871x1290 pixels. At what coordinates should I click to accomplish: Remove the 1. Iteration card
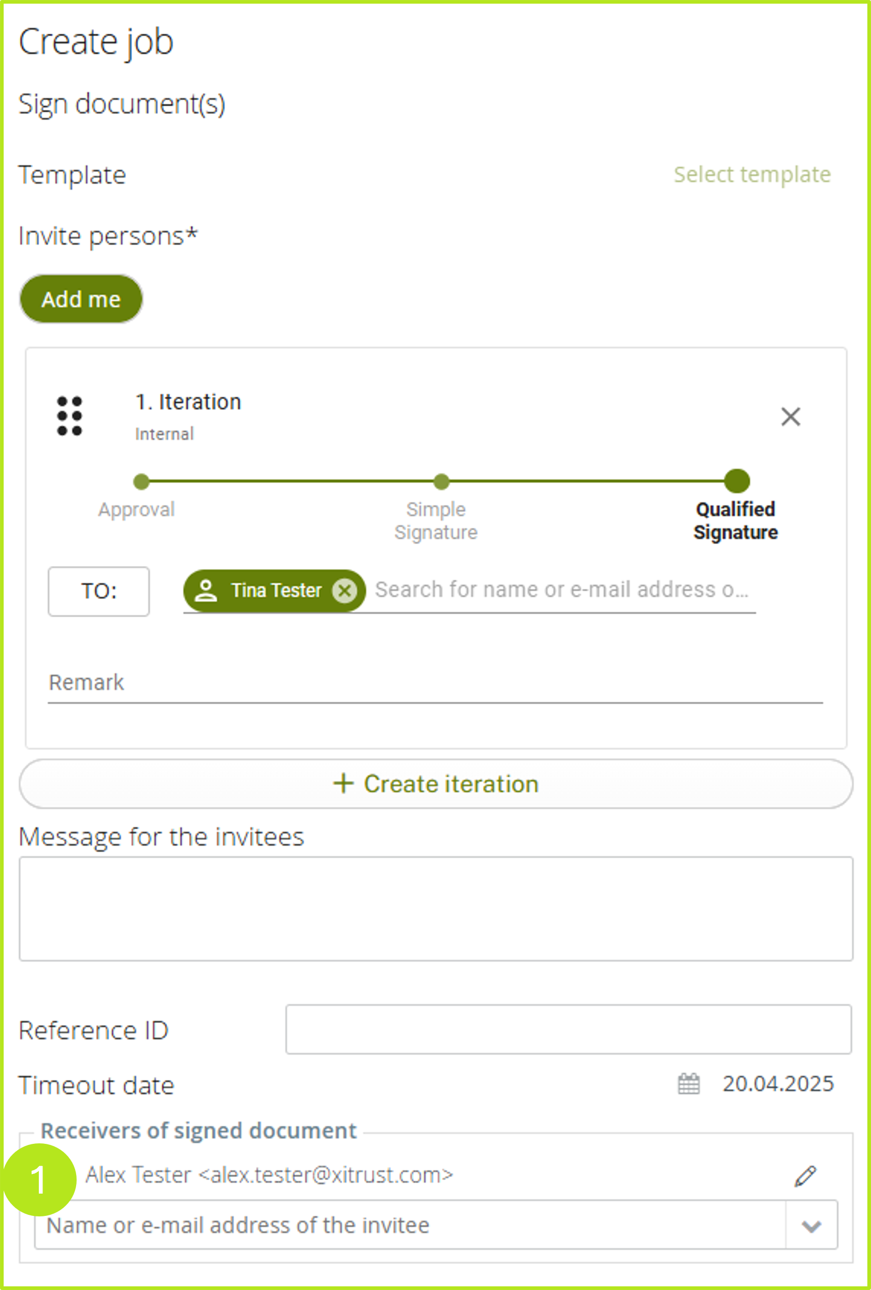(x=790, y=416)
